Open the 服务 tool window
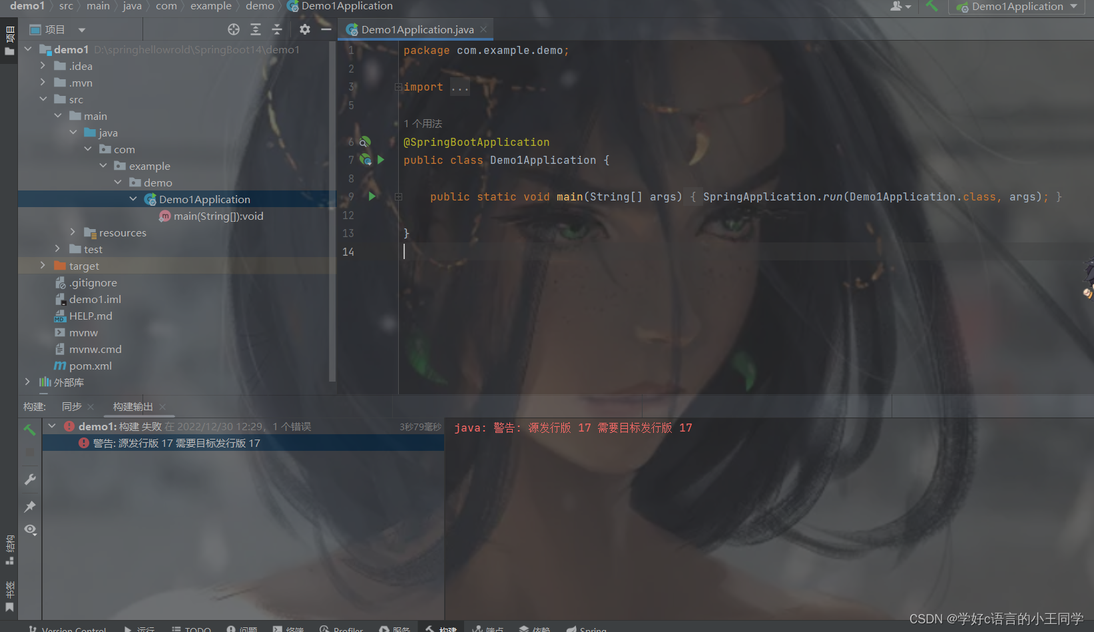Image resolution: width=1094 pixels, height=632 pixels. [395, 628]
